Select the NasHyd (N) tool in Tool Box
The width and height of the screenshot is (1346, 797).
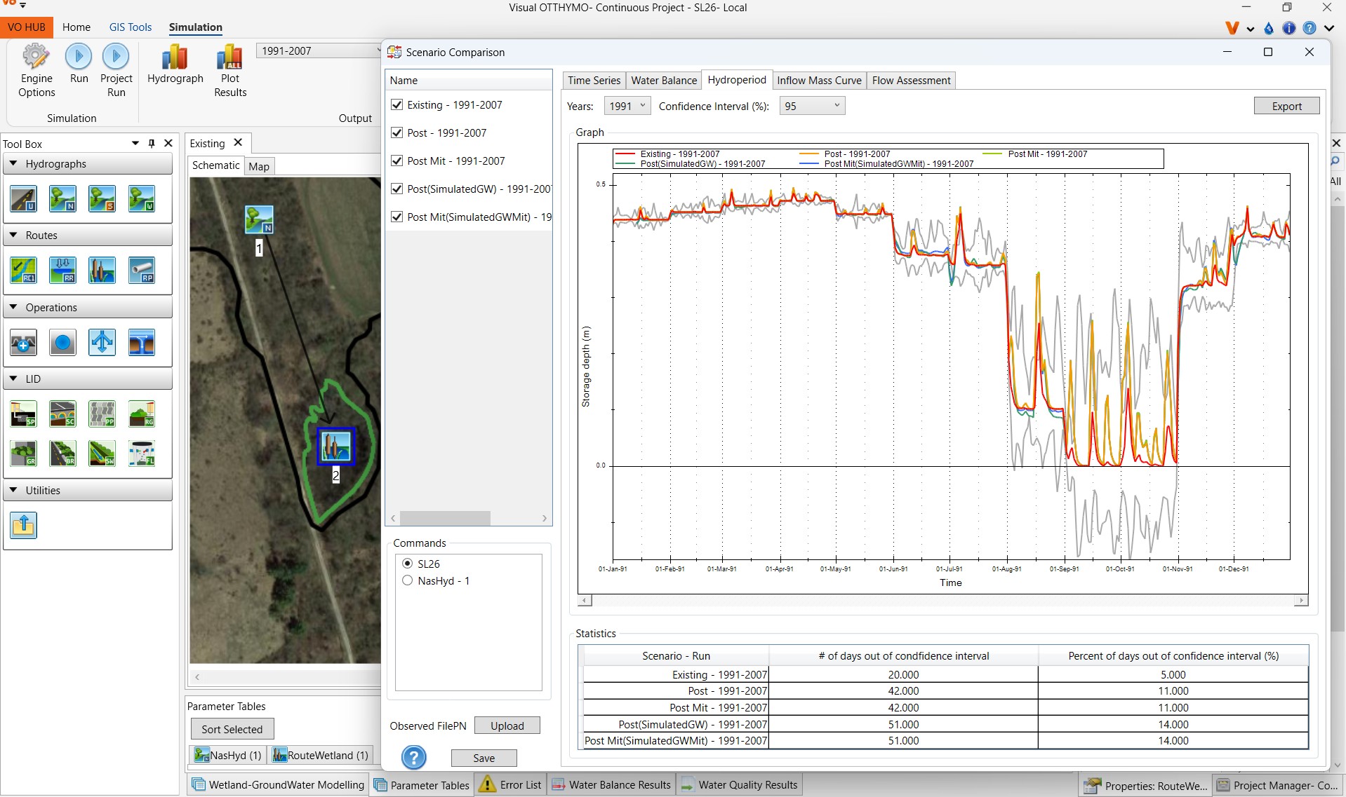[x=62, y=199]
